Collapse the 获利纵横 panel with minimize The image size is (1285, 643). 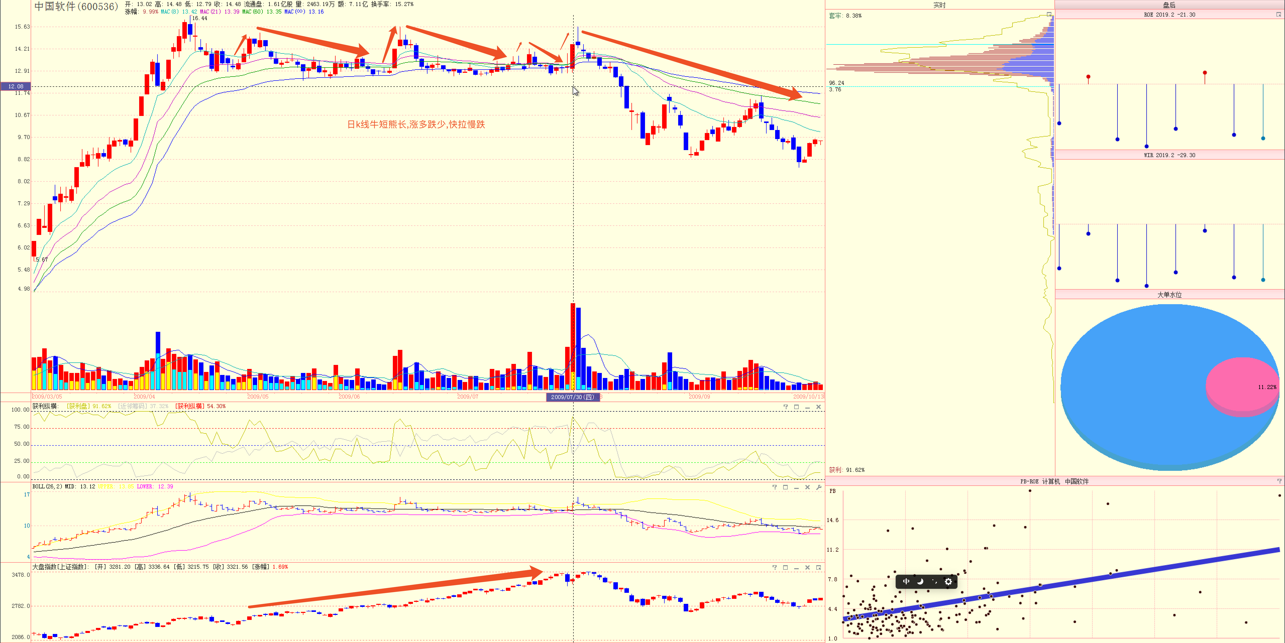(x=808, y=407)
